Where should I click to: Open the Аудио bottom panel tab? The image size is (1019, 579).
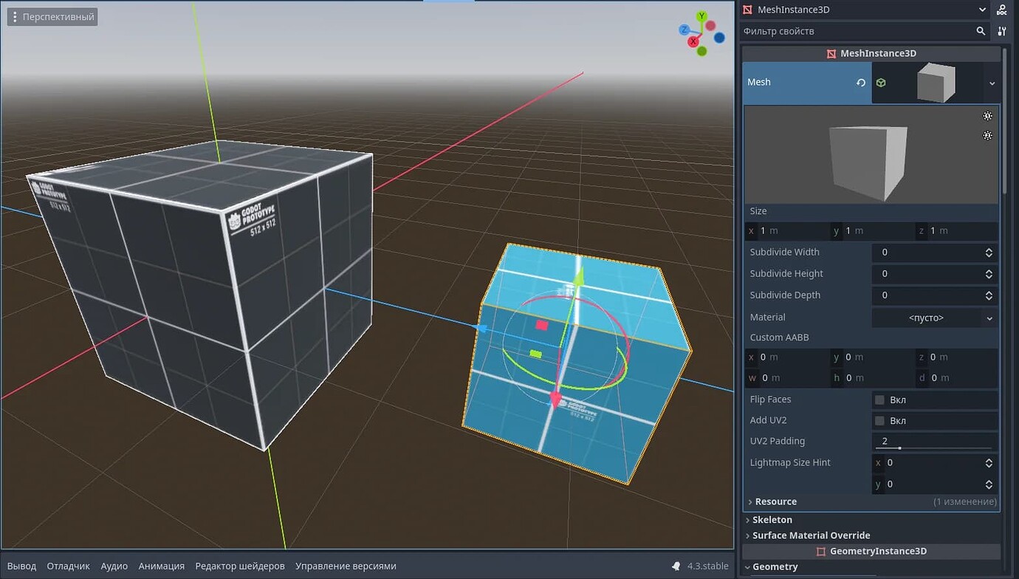coord(114,566)
